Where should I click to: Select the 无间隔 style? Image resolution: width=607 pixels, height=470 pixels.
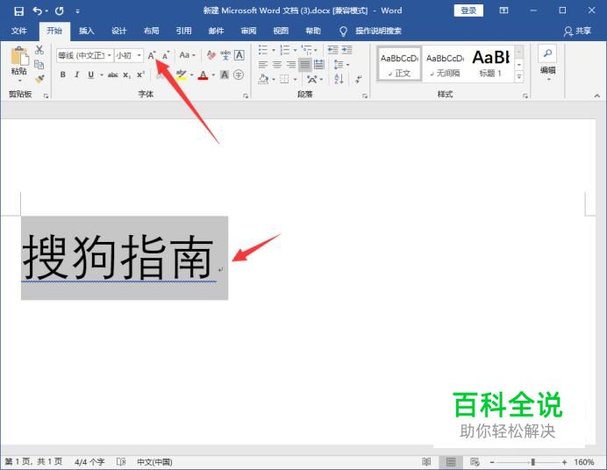tap(445, 64)
